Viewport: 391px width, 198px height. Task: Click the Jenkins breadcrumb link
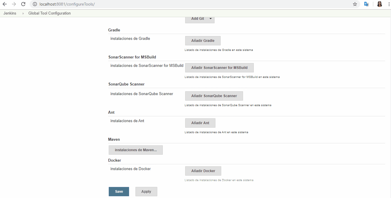tap(10, 13)
